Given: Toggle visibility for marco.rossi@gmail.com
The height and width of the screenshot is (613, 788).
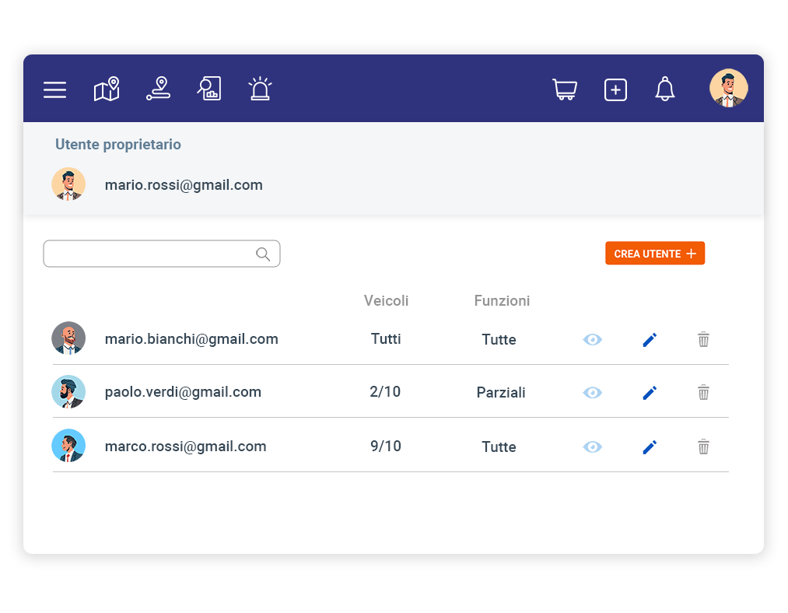Looking at the screenshot, I should click(593, 447).
